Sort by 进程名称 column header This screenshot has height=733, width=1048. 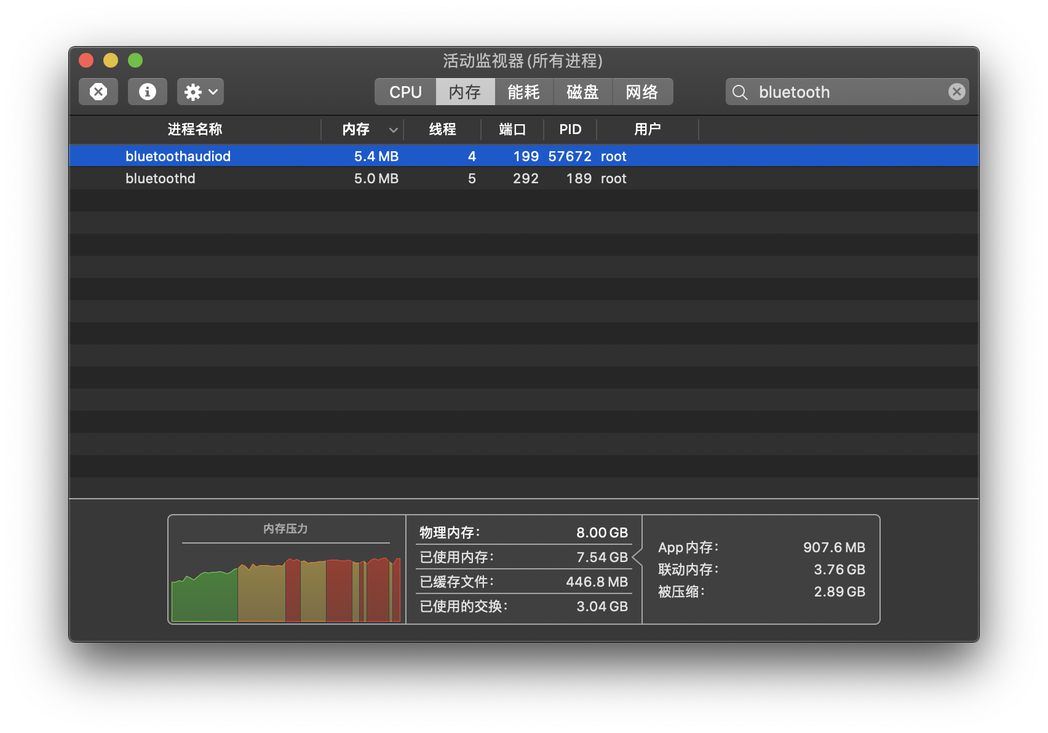click(195, 129)
